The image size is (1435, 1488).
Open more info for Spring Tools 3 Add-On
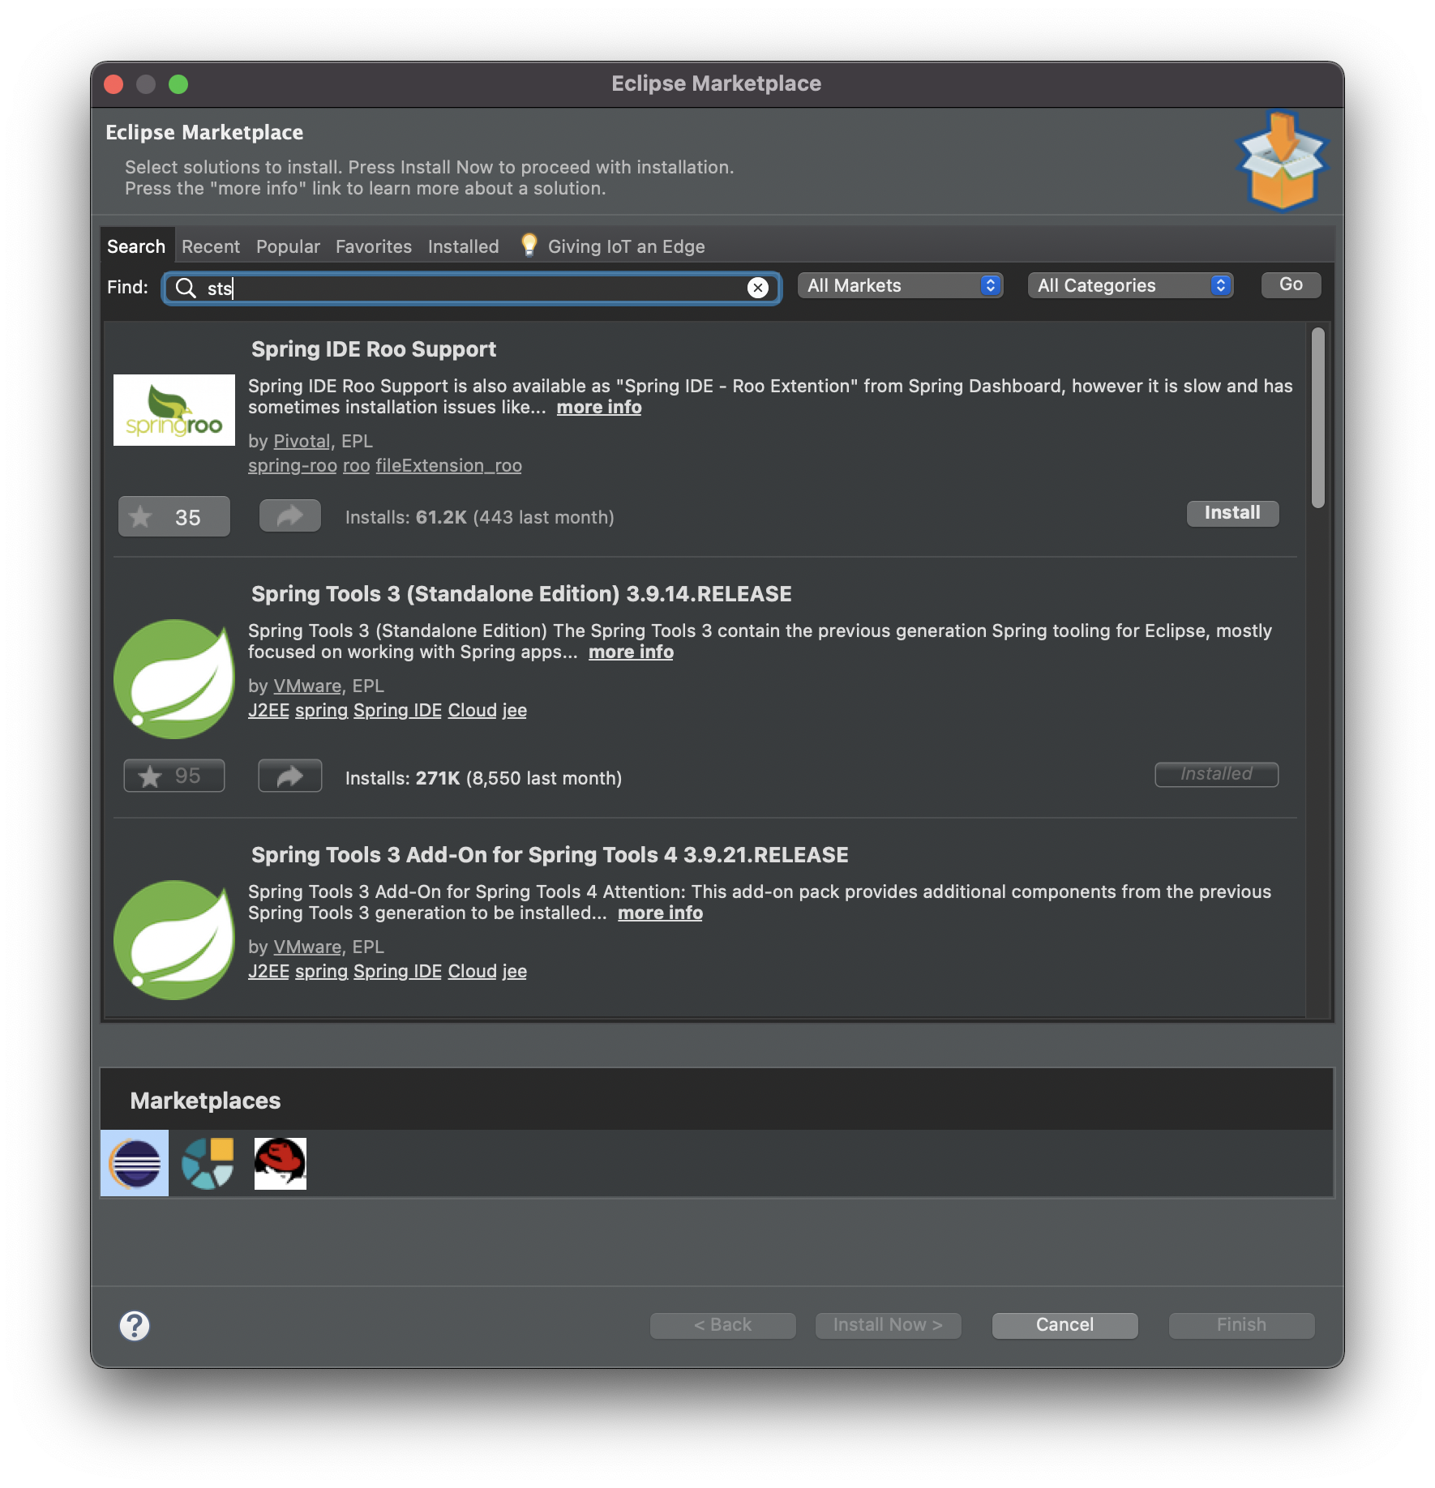(660, 913)
